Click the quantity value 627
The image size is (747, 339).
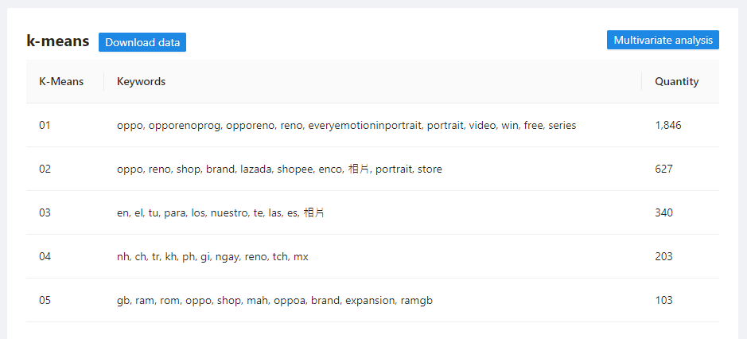[664, 169]
